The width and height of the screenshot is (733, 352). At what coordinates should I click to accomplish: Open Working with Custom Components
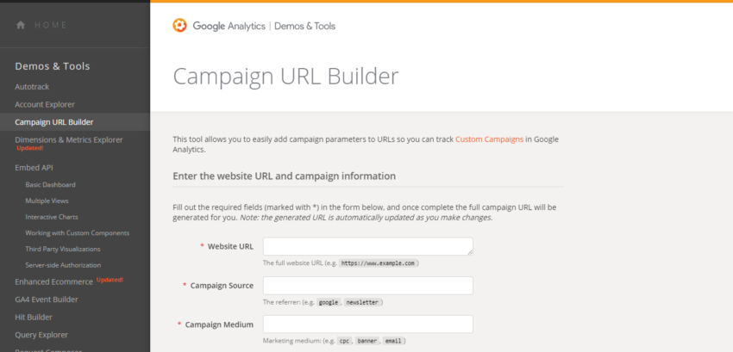[x=77, y=232]
